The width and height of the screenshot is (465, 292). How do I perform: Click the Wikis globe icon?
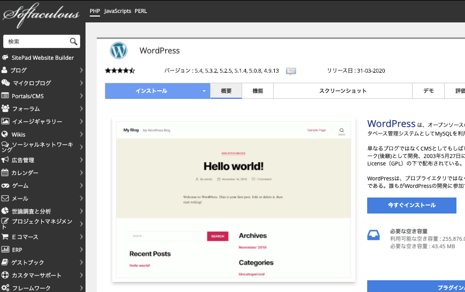[4, 134]
